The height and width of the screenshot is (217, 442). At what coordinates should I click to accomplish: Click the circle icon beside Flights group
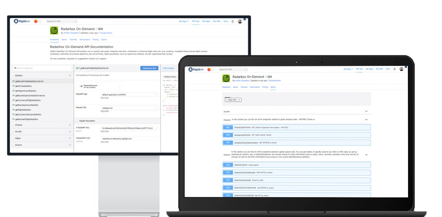click(x=70, y=138)
